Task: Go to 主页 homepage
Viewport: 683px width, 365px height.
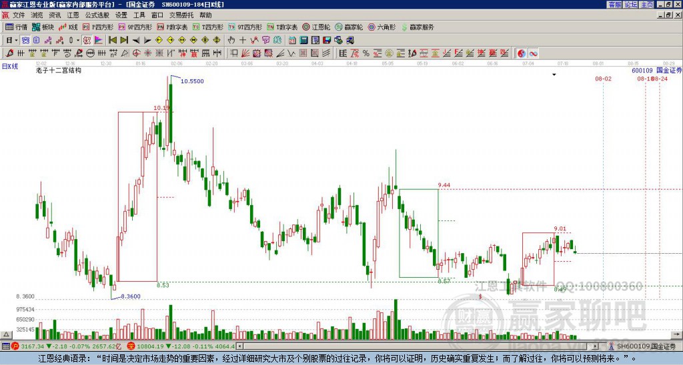Action: [647, 5]
